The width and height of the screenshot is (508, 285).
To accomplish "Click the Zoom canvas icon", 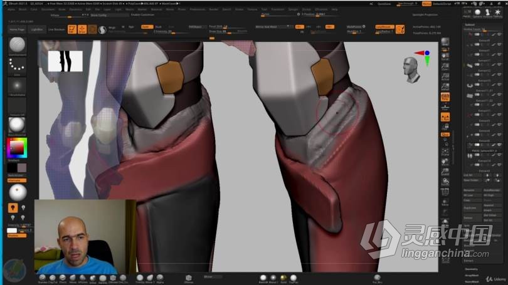I will pos(445,67).
